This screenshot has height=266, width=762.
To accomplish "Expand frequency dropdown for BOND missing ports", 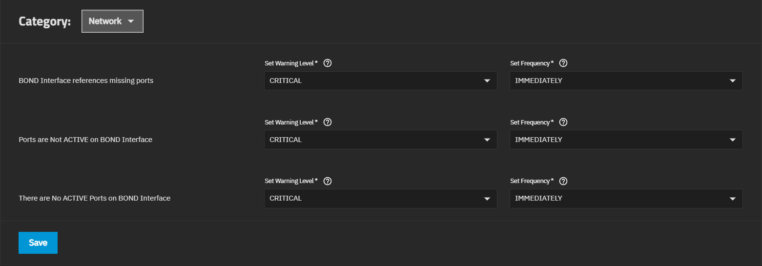I will (x=626, y=81).
